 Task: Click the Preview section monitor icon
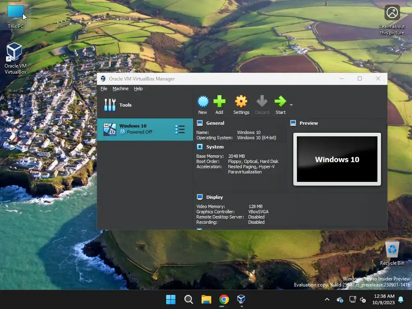pos(293,123)
